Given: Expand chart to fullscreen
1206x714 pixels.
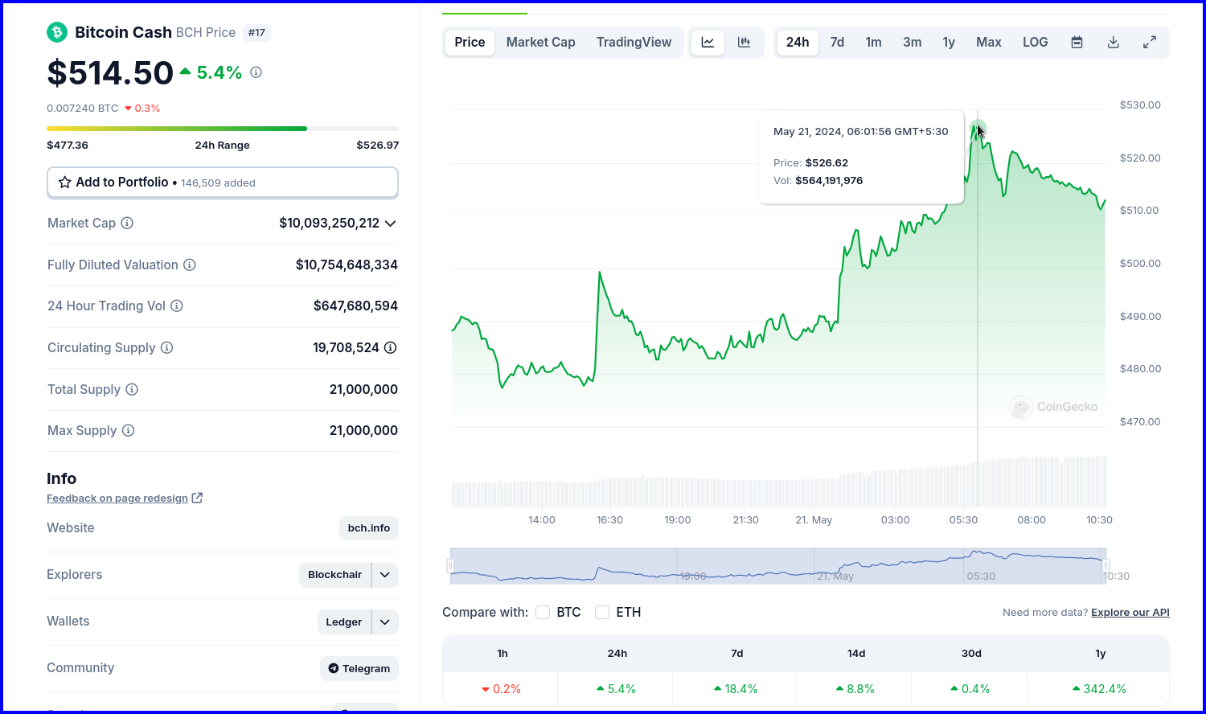Looking at the screenshot, I should point(1150,43).
